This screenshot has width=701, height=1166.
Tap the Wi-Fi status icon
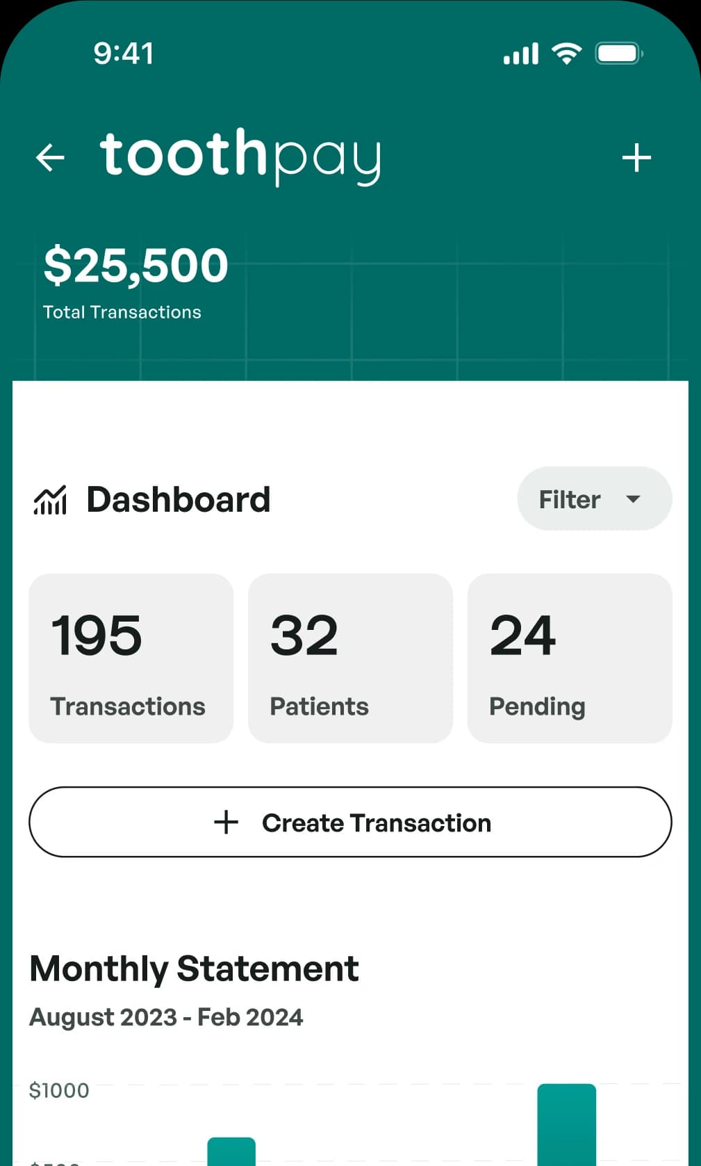(567, 54)
